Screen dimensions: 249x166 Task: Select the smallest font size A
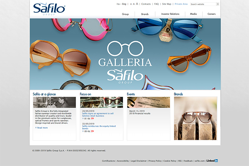(x=131, y=4)
